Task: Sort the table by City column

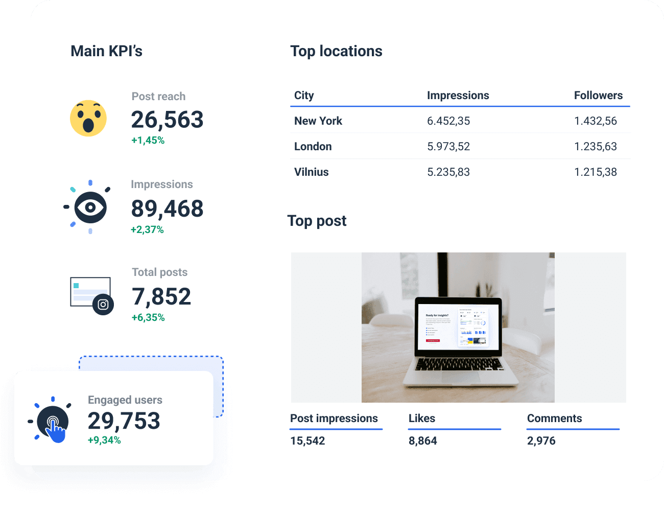Action: (x=304, y=95)
